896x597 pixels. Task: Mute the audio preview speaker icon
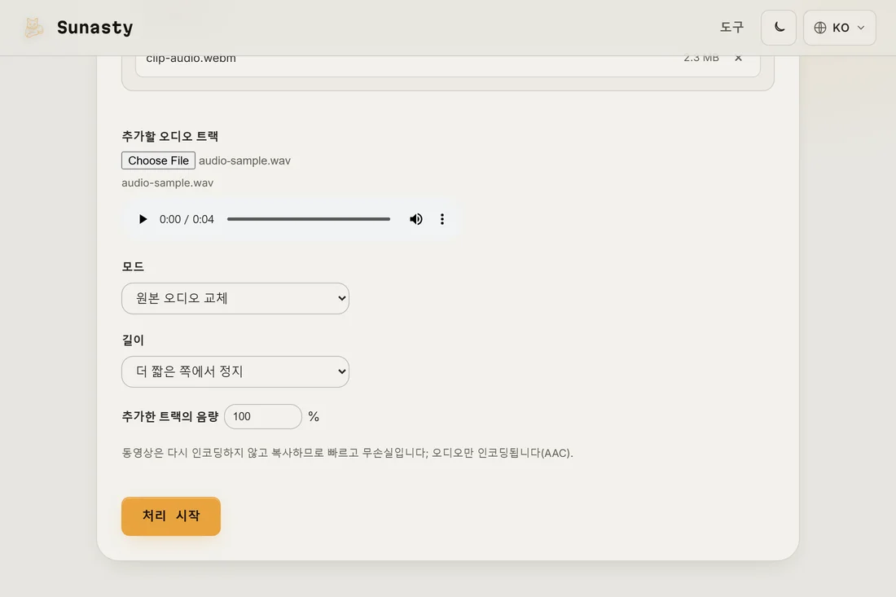click(416, 219)
